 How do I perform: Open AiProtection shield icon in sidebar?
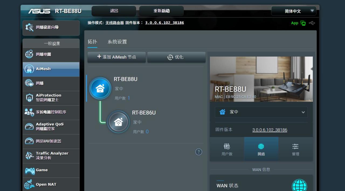click(29, 98)
